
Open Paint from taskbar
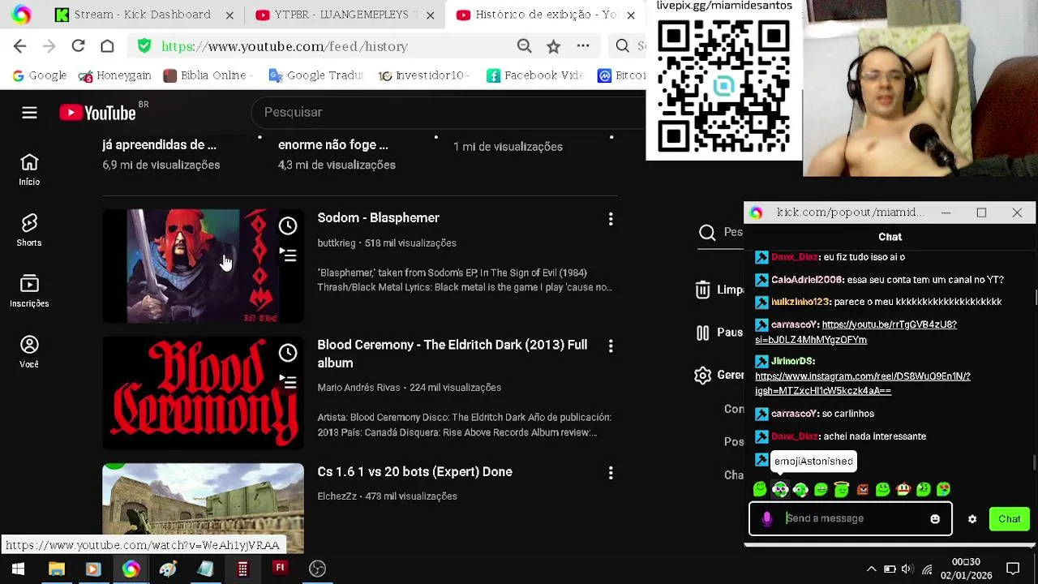coord(168,569)
